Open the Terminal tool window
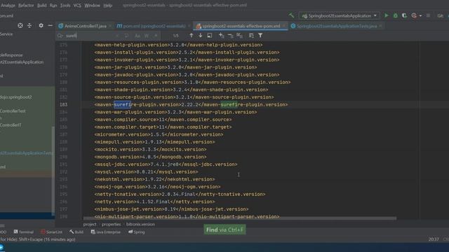 [x=23, y=232]
